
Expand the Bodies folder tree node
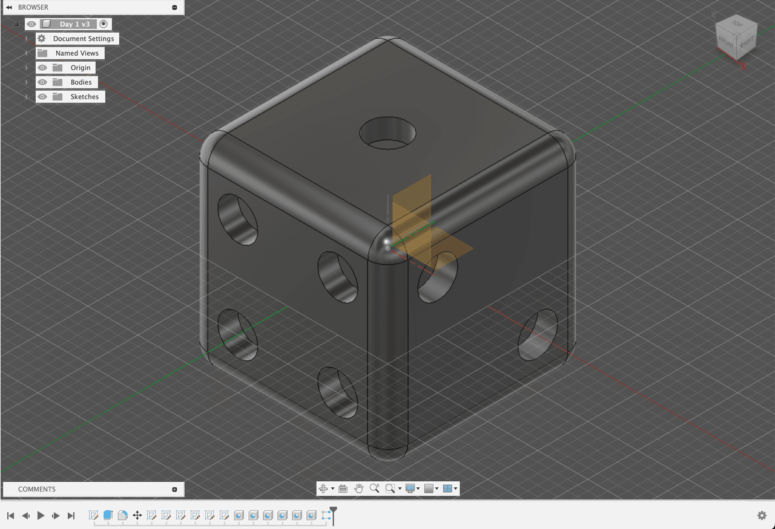[27, 82]
